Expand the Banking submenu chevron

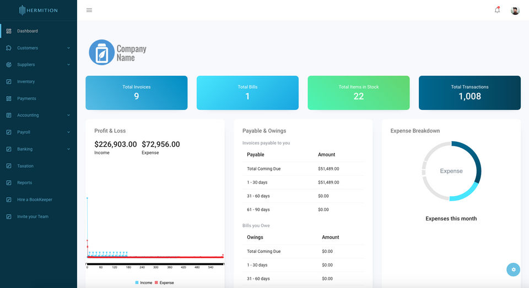click(68, 149)
